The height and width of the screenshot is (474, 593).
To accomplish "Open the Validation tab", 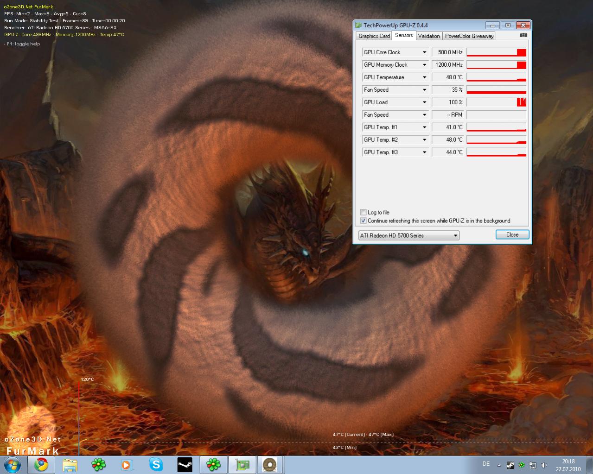I will (x=429, y=36).
